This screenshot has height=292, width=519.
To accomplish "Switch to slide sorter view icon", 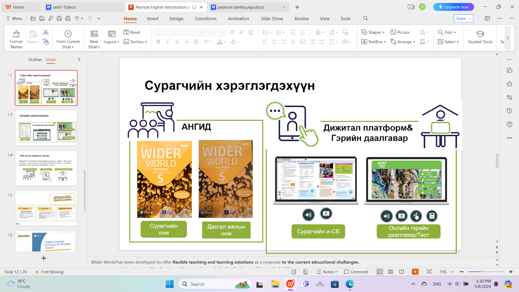I will click(x=391, y=272).
